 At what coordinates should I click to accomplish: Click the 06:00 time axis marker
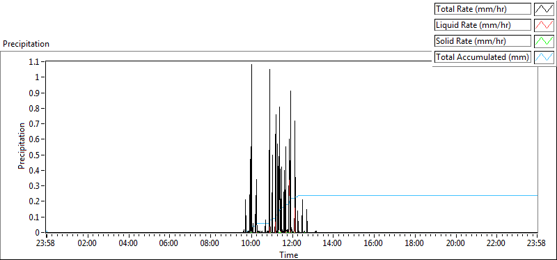click(169, 244)
